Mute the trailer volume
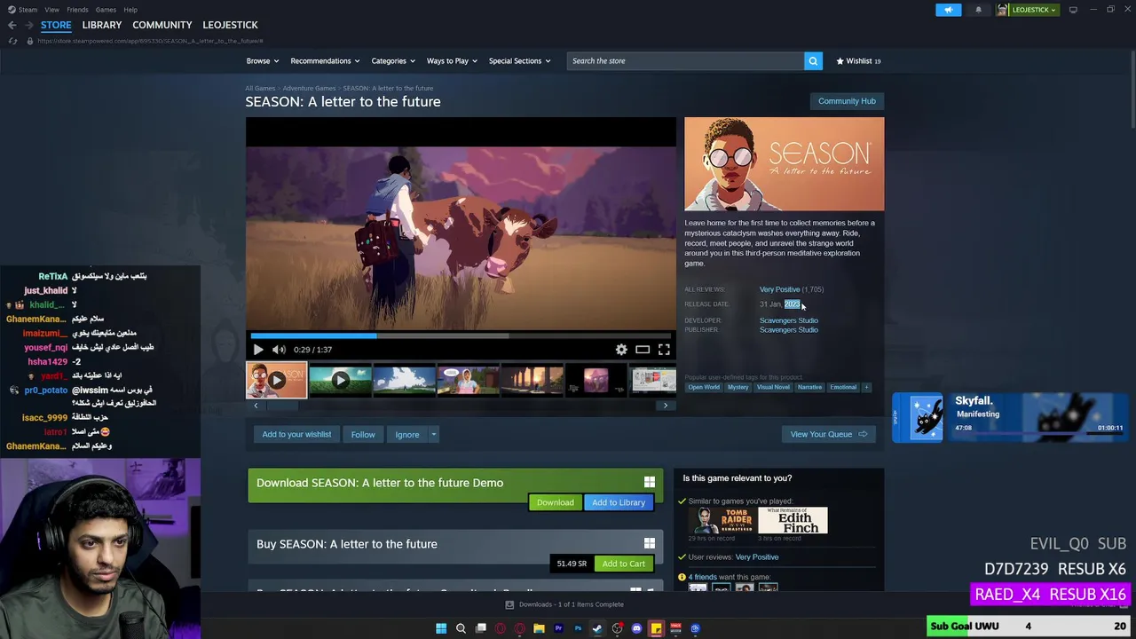 click(279, 350)
